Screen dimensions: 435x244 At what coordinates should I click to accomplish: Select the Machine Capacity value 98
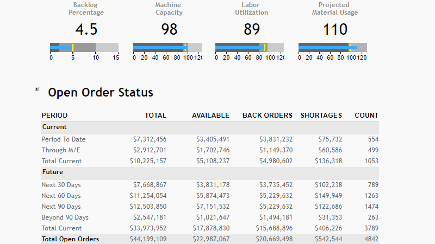[x=169, y=29]
